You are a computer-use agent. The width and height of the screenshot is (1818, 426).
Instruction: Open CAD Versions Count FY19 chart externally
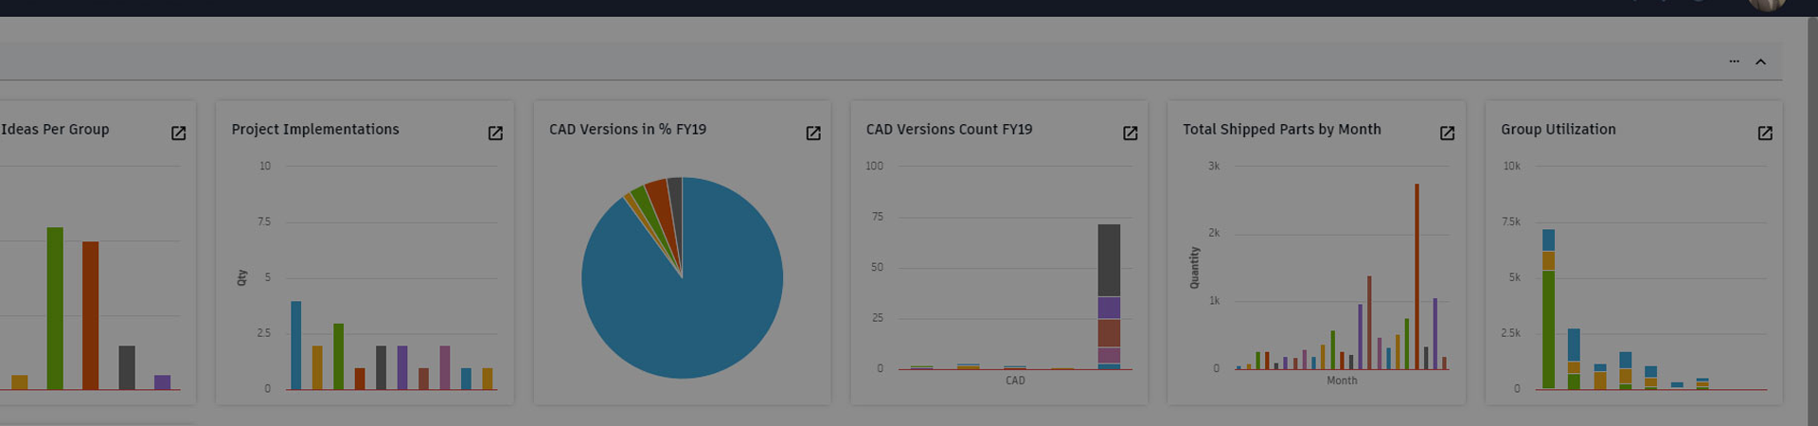1131,133
